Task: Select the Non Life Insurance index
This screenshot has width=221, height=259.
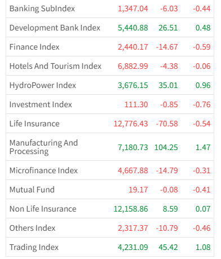Action: coord(43,209)
